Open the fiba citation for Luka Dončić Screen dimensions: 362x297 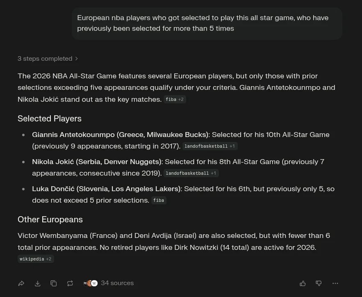pos(159,200)
